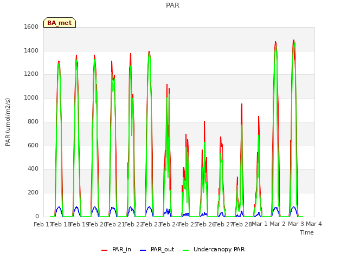Click the 400 y-axis tick label
347x260 pixels.
[x=33, y=168]
